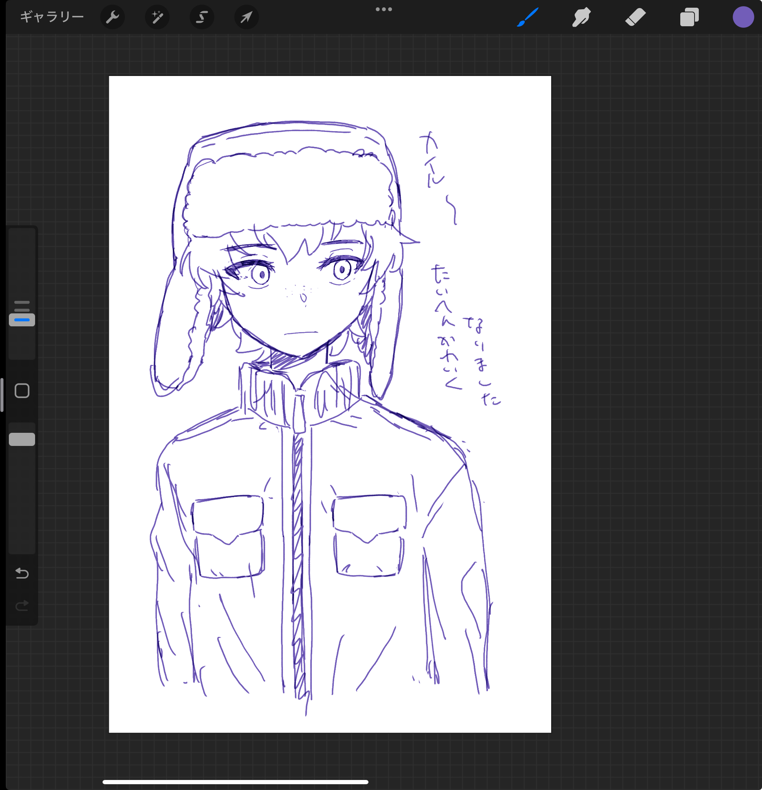This screenshot has width=762, height=790.
Task: Tap the square modify button on the sidebar
Action: pyautogui.click(x=22, y=391)
